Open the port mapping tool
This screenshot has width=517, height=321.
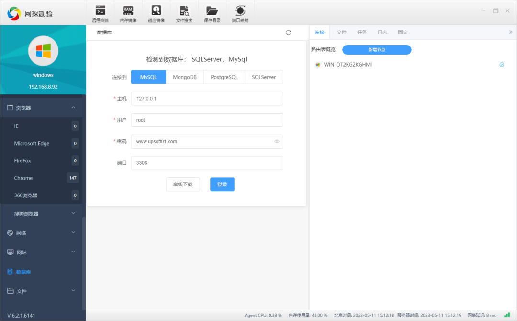point(240,13)
